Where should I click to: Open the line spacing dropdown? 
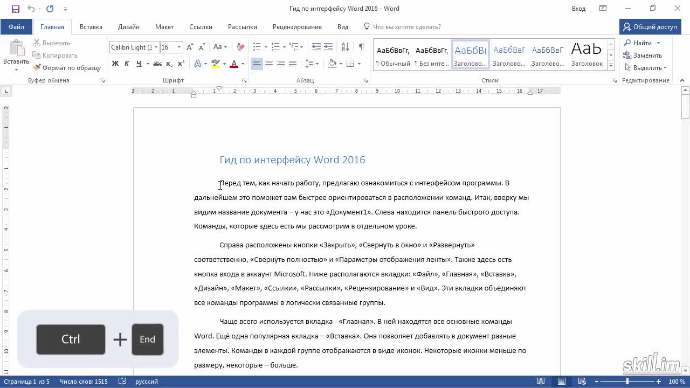(311, 64)
